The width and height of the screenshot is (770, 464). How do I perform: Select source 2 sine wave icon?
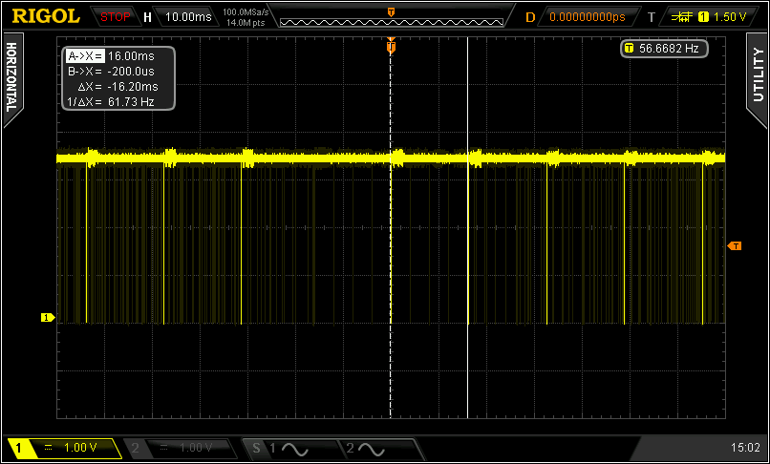374,449
